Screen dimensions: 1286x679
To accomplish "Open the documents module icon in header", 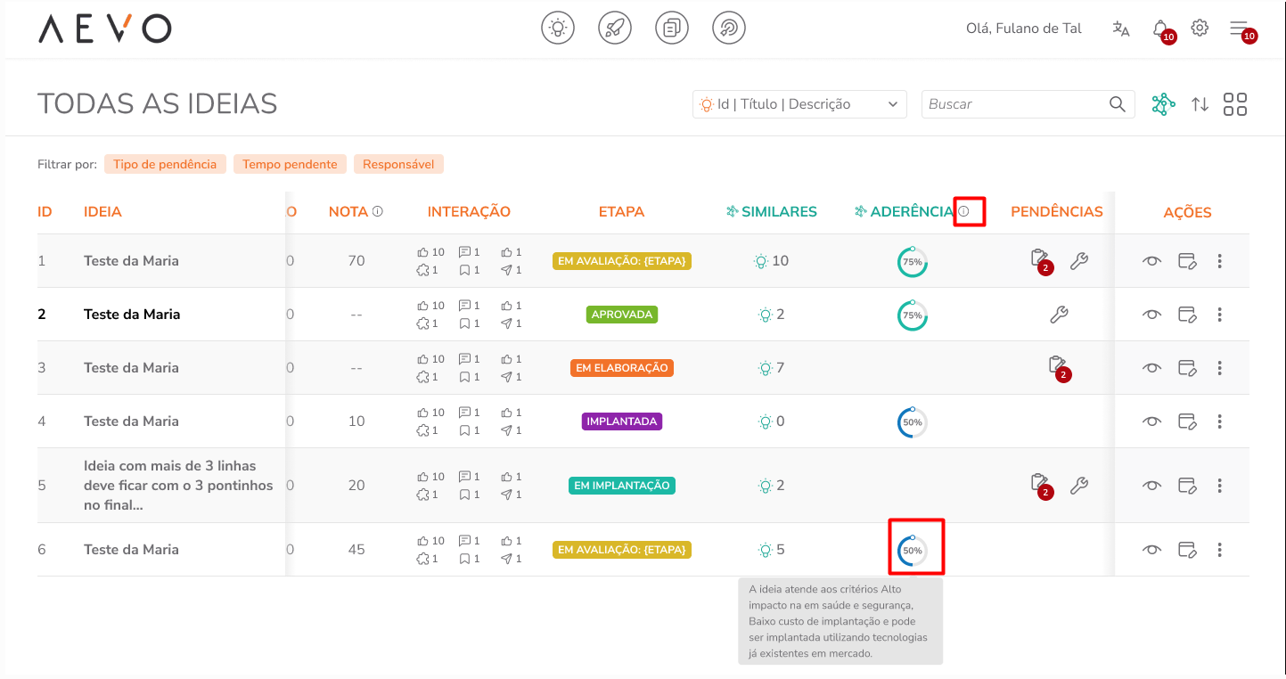I will coord(672,29).
